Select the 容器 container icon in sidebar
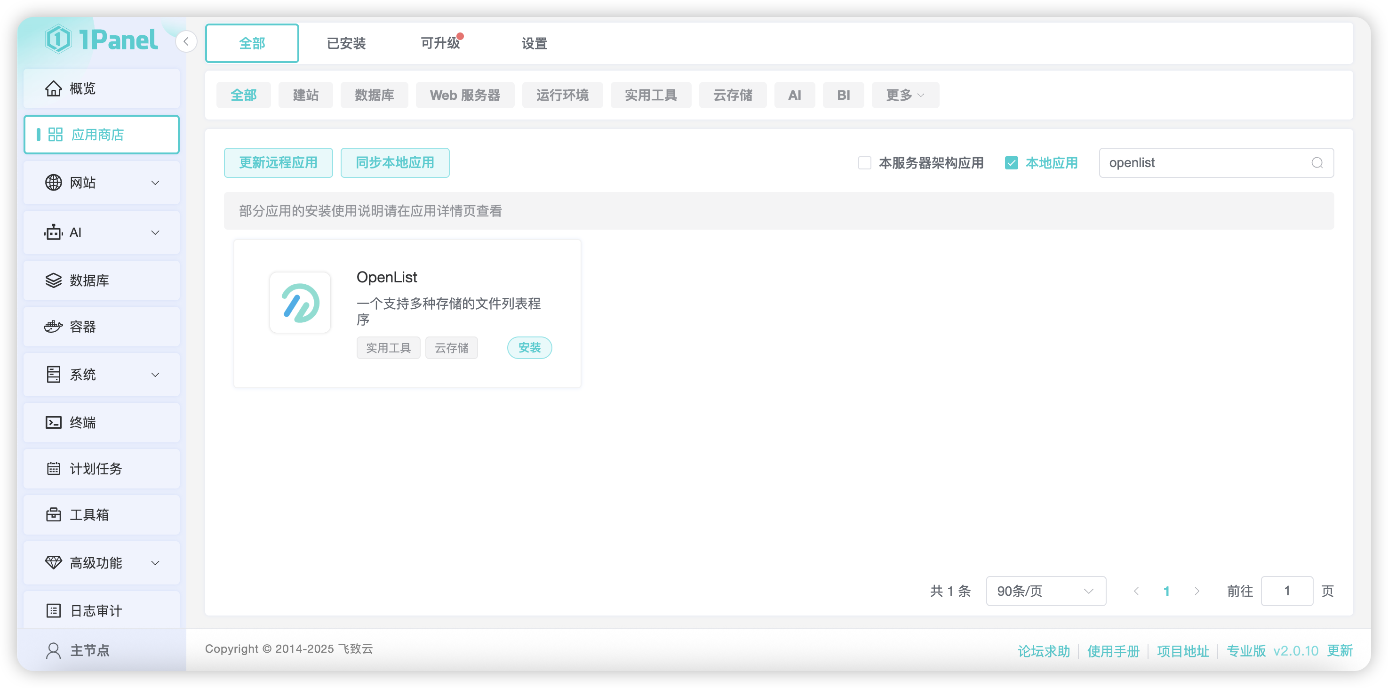The height and width of the screenshot is (688, 1388). tap(54, 327)
